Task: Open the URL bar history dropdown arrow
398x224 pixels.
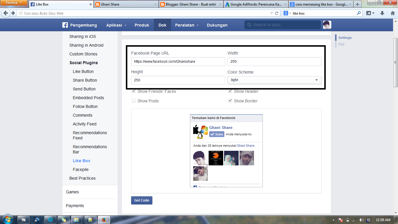Action: (x=271, y=13)
